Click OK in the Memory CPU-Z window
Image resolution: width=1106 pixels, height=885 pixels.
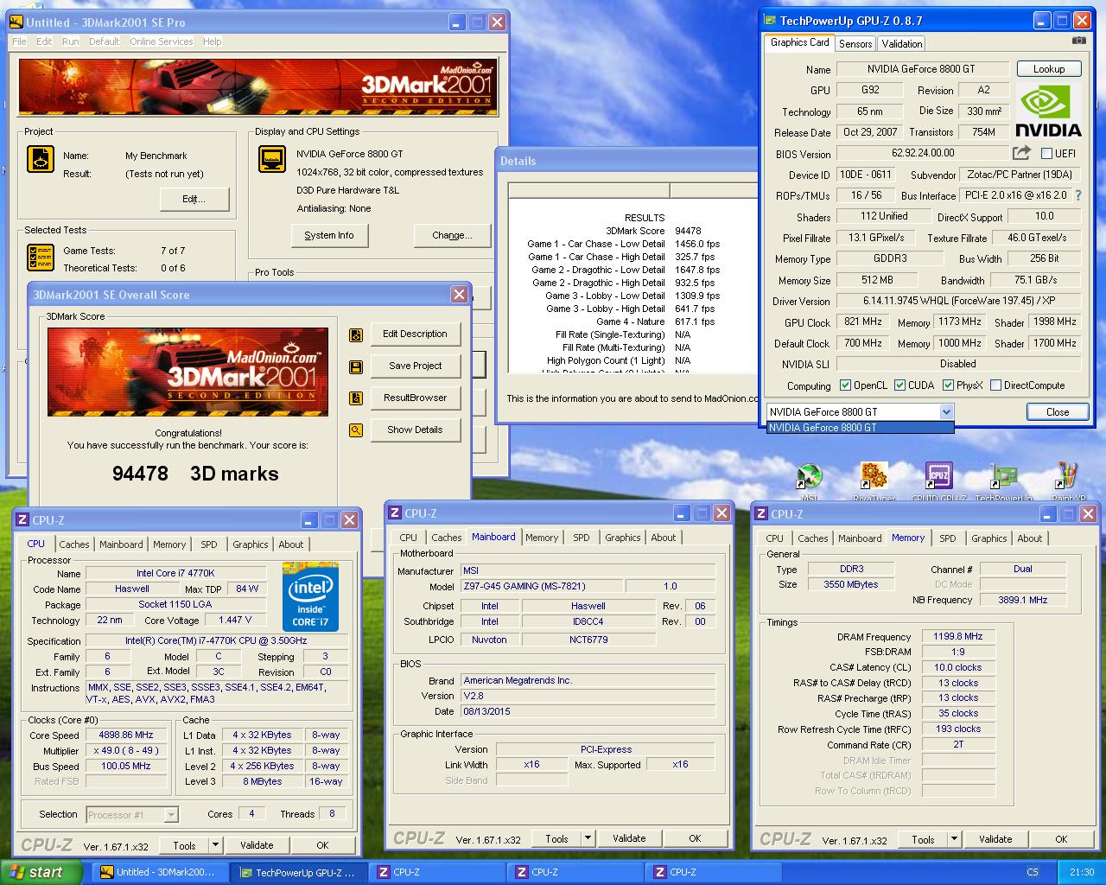point(1061,839)
